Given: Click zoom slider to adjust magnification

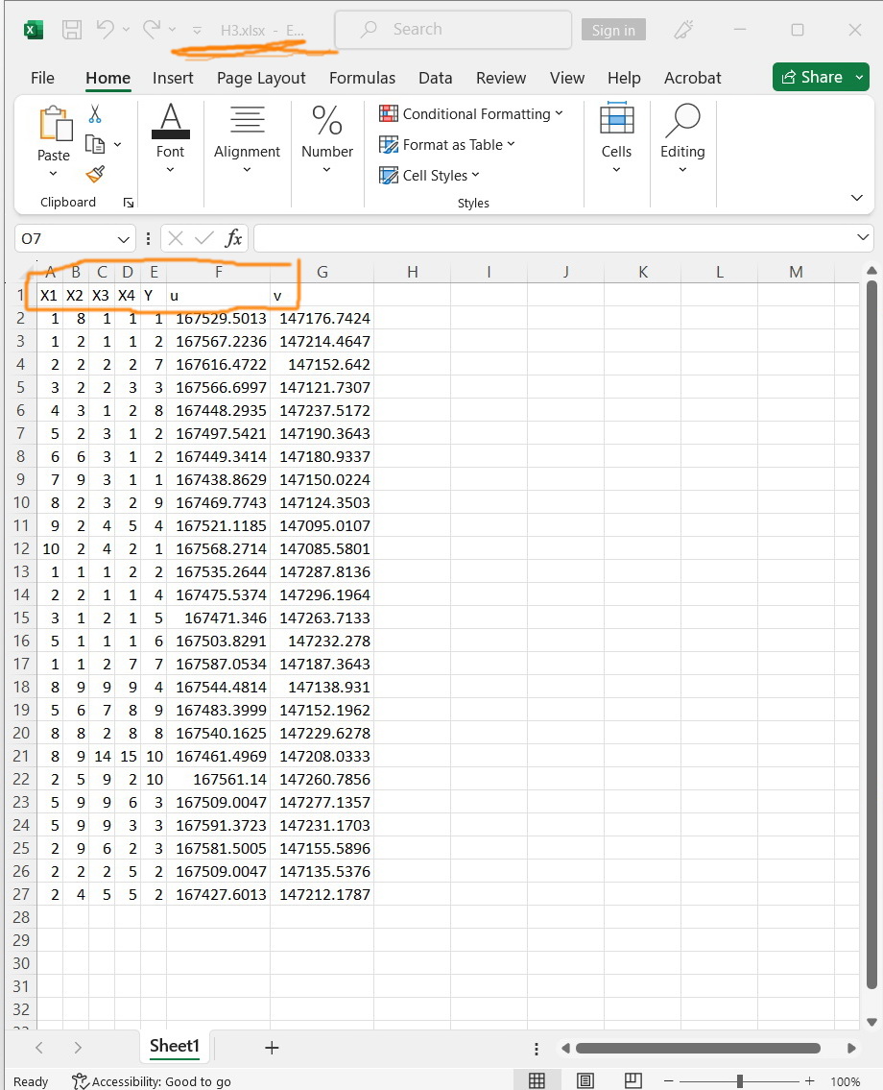Looking at the screenshot, I should (x=739, y=1080).
